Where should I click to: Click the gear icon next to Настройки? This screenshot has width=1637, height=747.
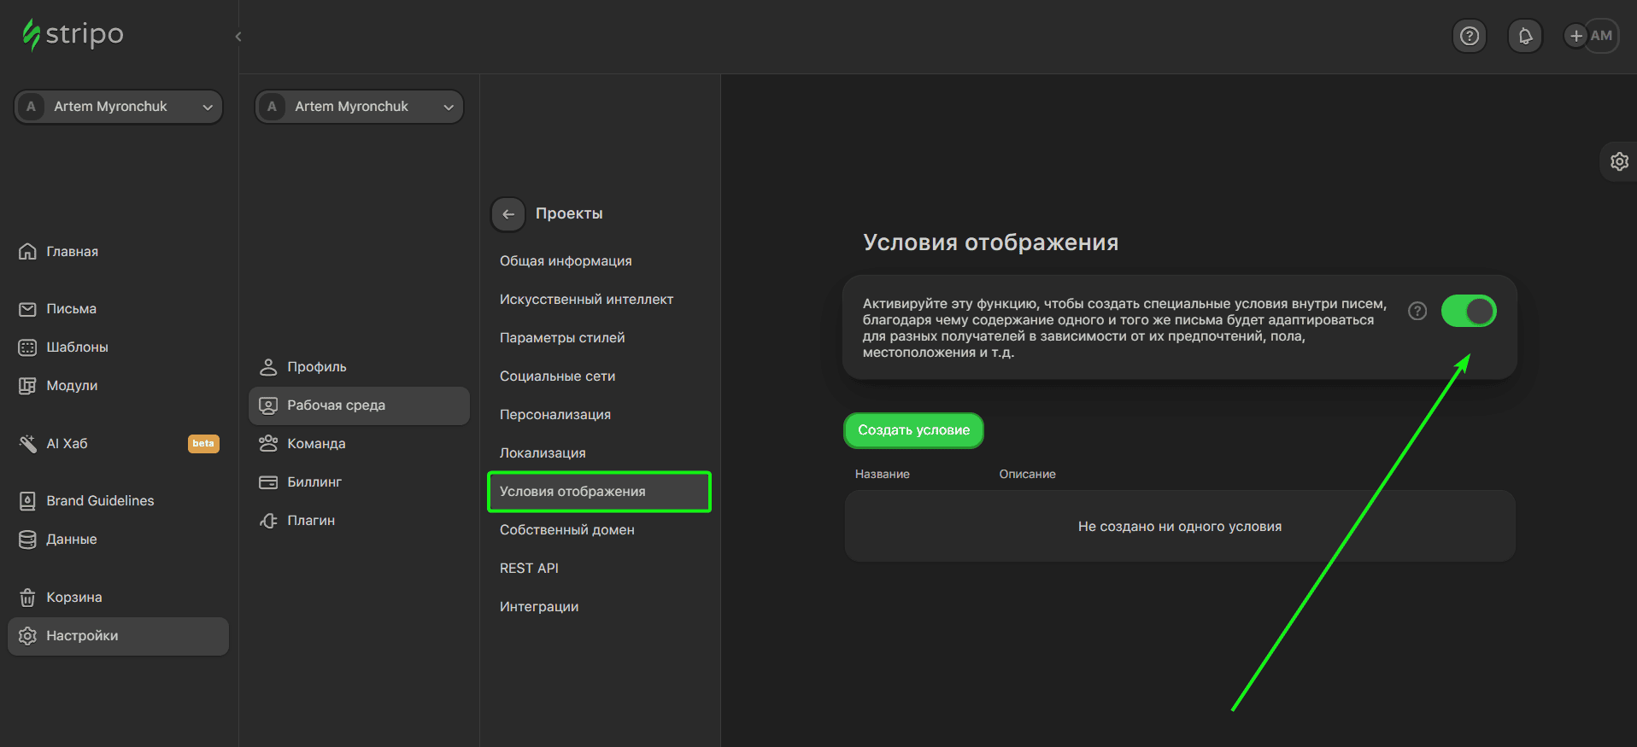(27, 636)
